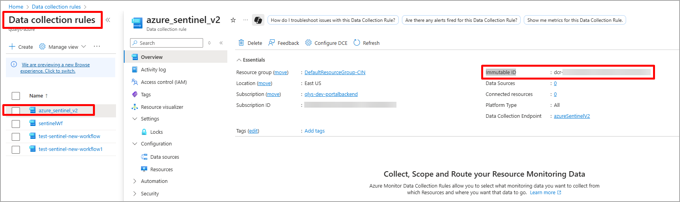Select the test-sentinel-new-workflow checkbox
The height and width of the screenshot is (202, 680).
point(16,136)
